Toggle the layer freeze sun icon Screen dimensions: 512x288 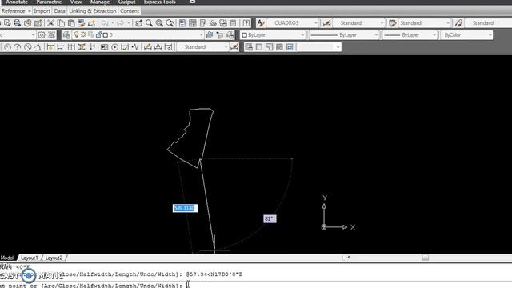[x=83, y=34]
